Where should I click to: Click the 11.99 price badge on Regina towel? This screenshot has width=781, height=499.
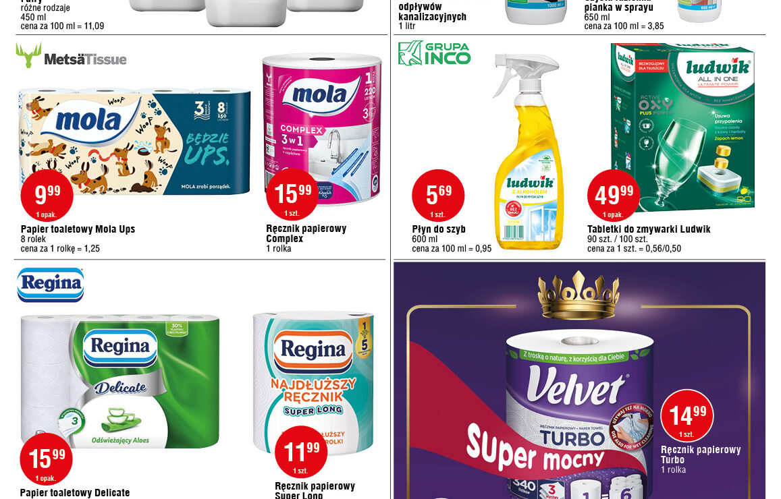[301, 452]
